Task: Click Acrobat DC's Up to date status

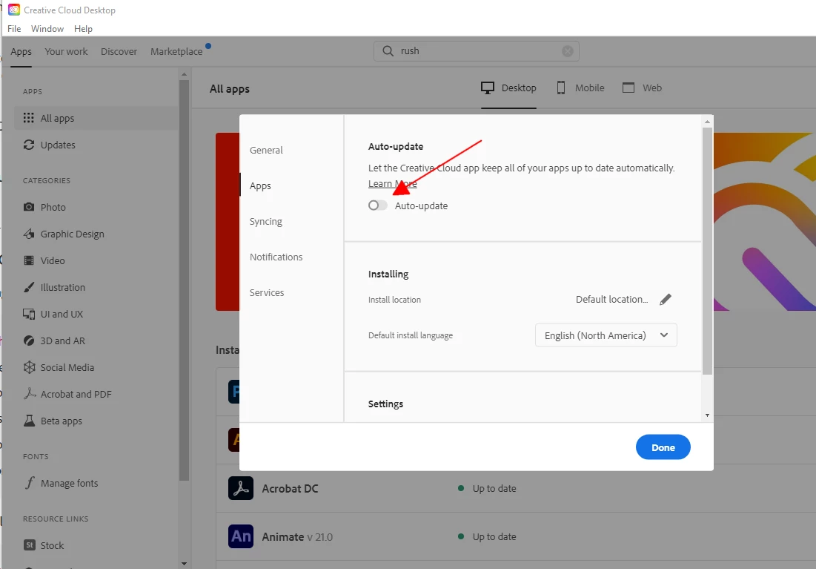Action: pos(487,488)
